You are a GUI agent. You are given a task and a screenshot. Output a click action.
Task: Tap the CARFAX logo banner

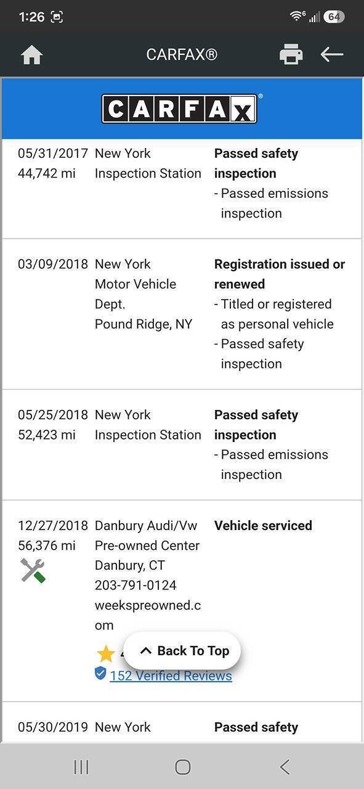click(x=182, y=109)
